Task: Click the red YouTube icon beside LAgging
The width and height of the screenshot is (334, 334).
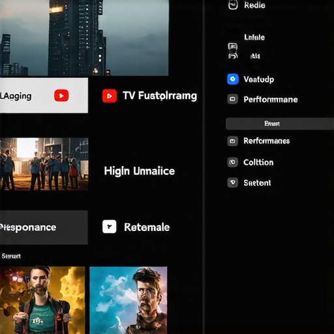Action: (x=61, y=95)
